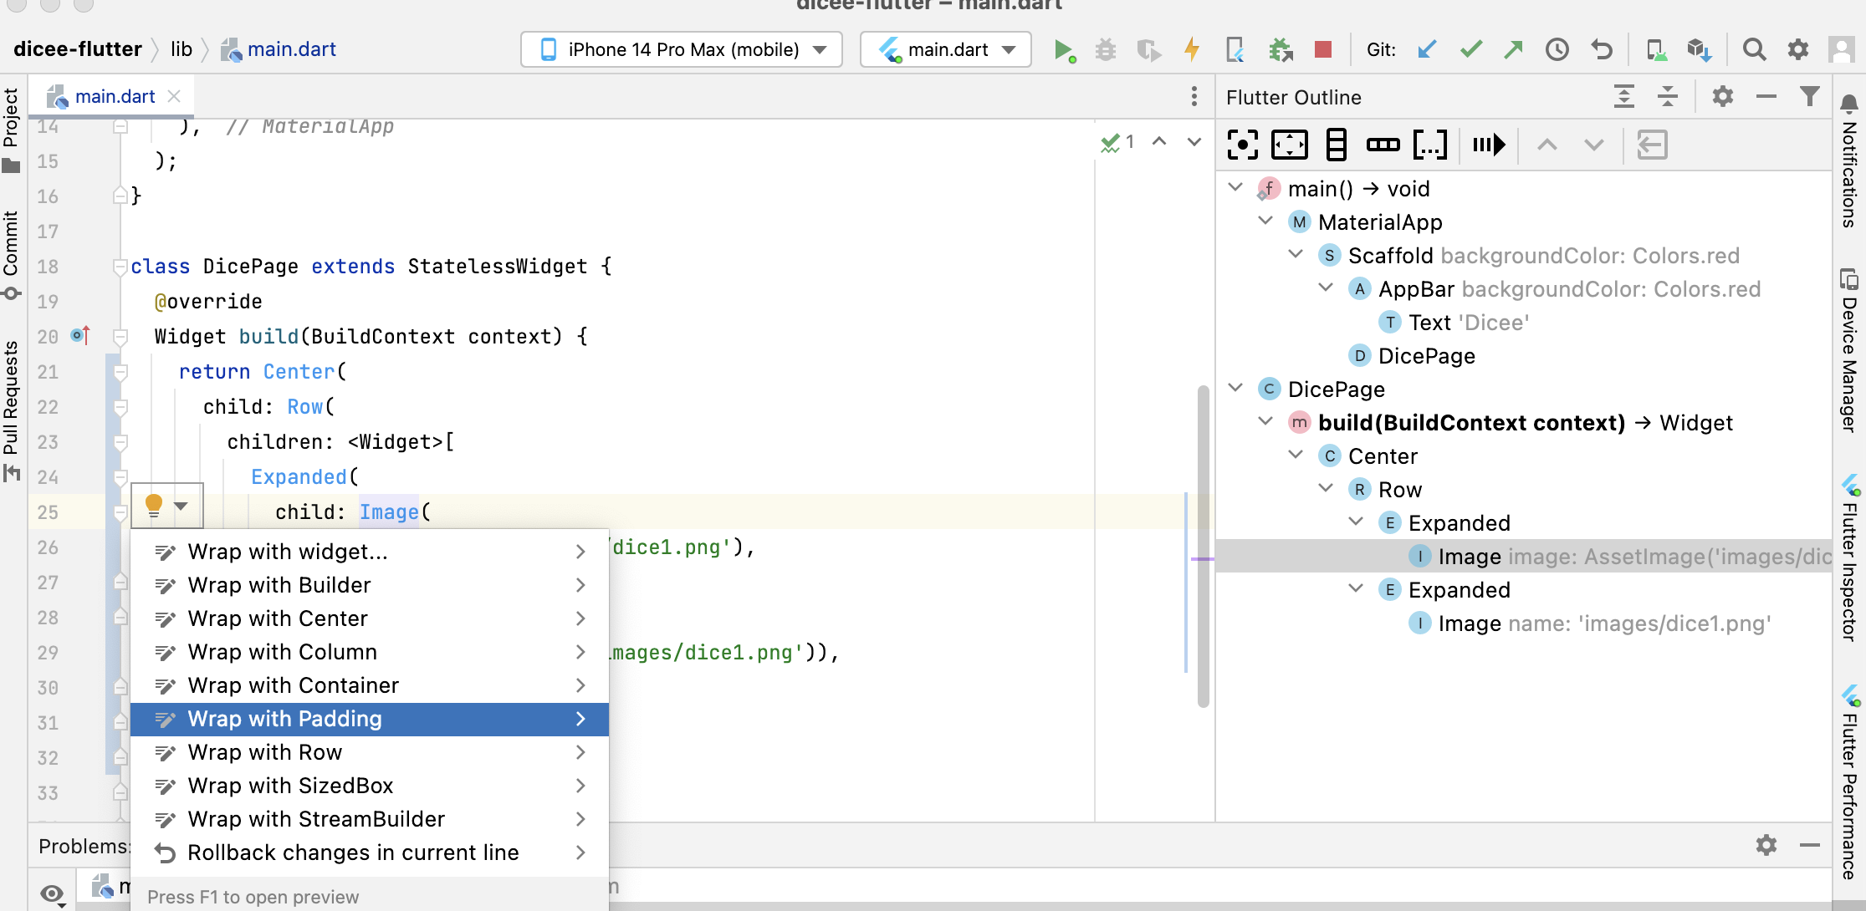Toggle the eye icon in Problems panel
The width and height of the screenshot is (1866, 911).
click(52, 893)
